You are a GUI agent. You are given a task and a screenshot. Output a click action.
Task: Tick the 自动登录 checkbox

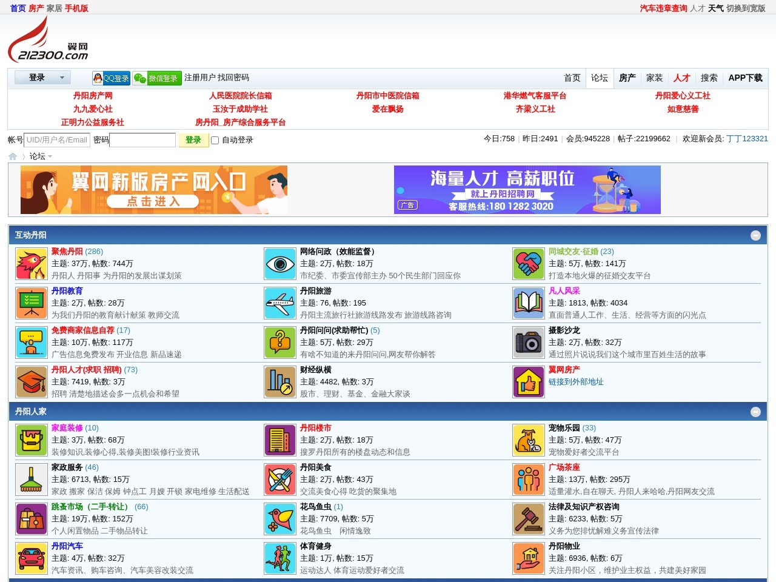click(215, 141)
